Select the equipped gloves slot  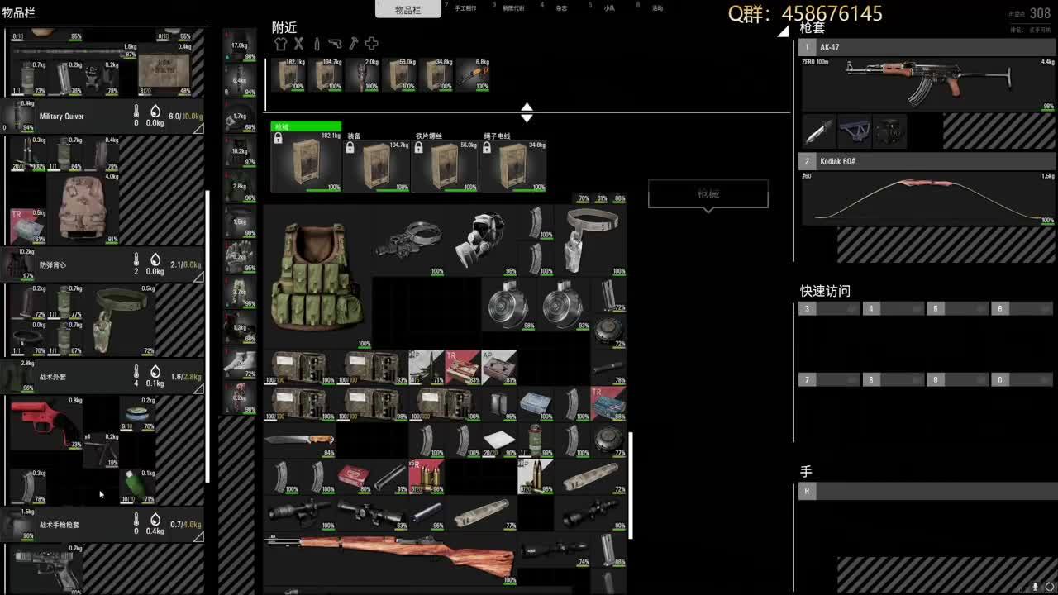(x=240, y=257)
